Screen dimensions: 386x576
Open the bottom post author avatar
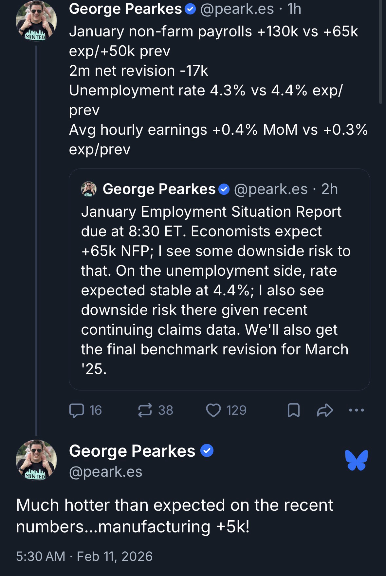[36, 460]
